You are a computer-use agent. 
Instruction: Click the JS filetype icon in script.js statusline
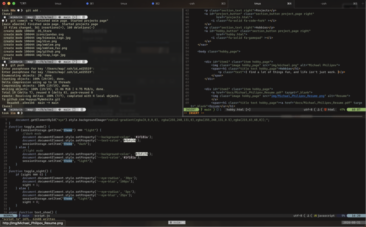315,216
